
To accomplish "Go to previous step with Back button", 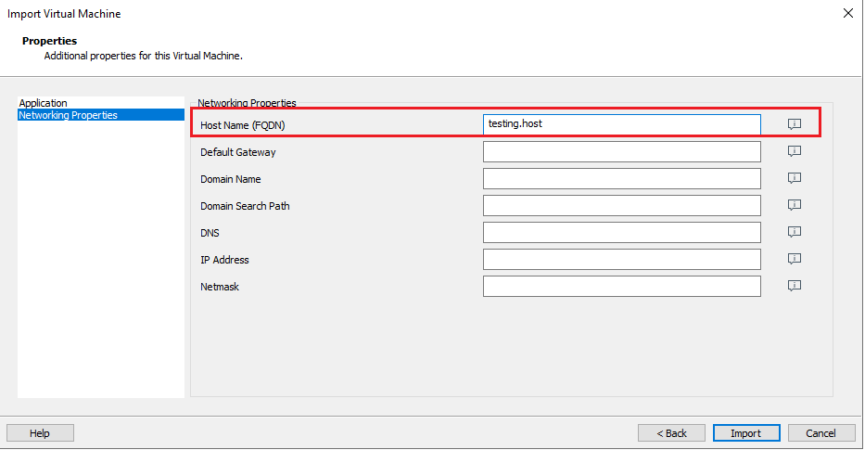I will 671,433.
